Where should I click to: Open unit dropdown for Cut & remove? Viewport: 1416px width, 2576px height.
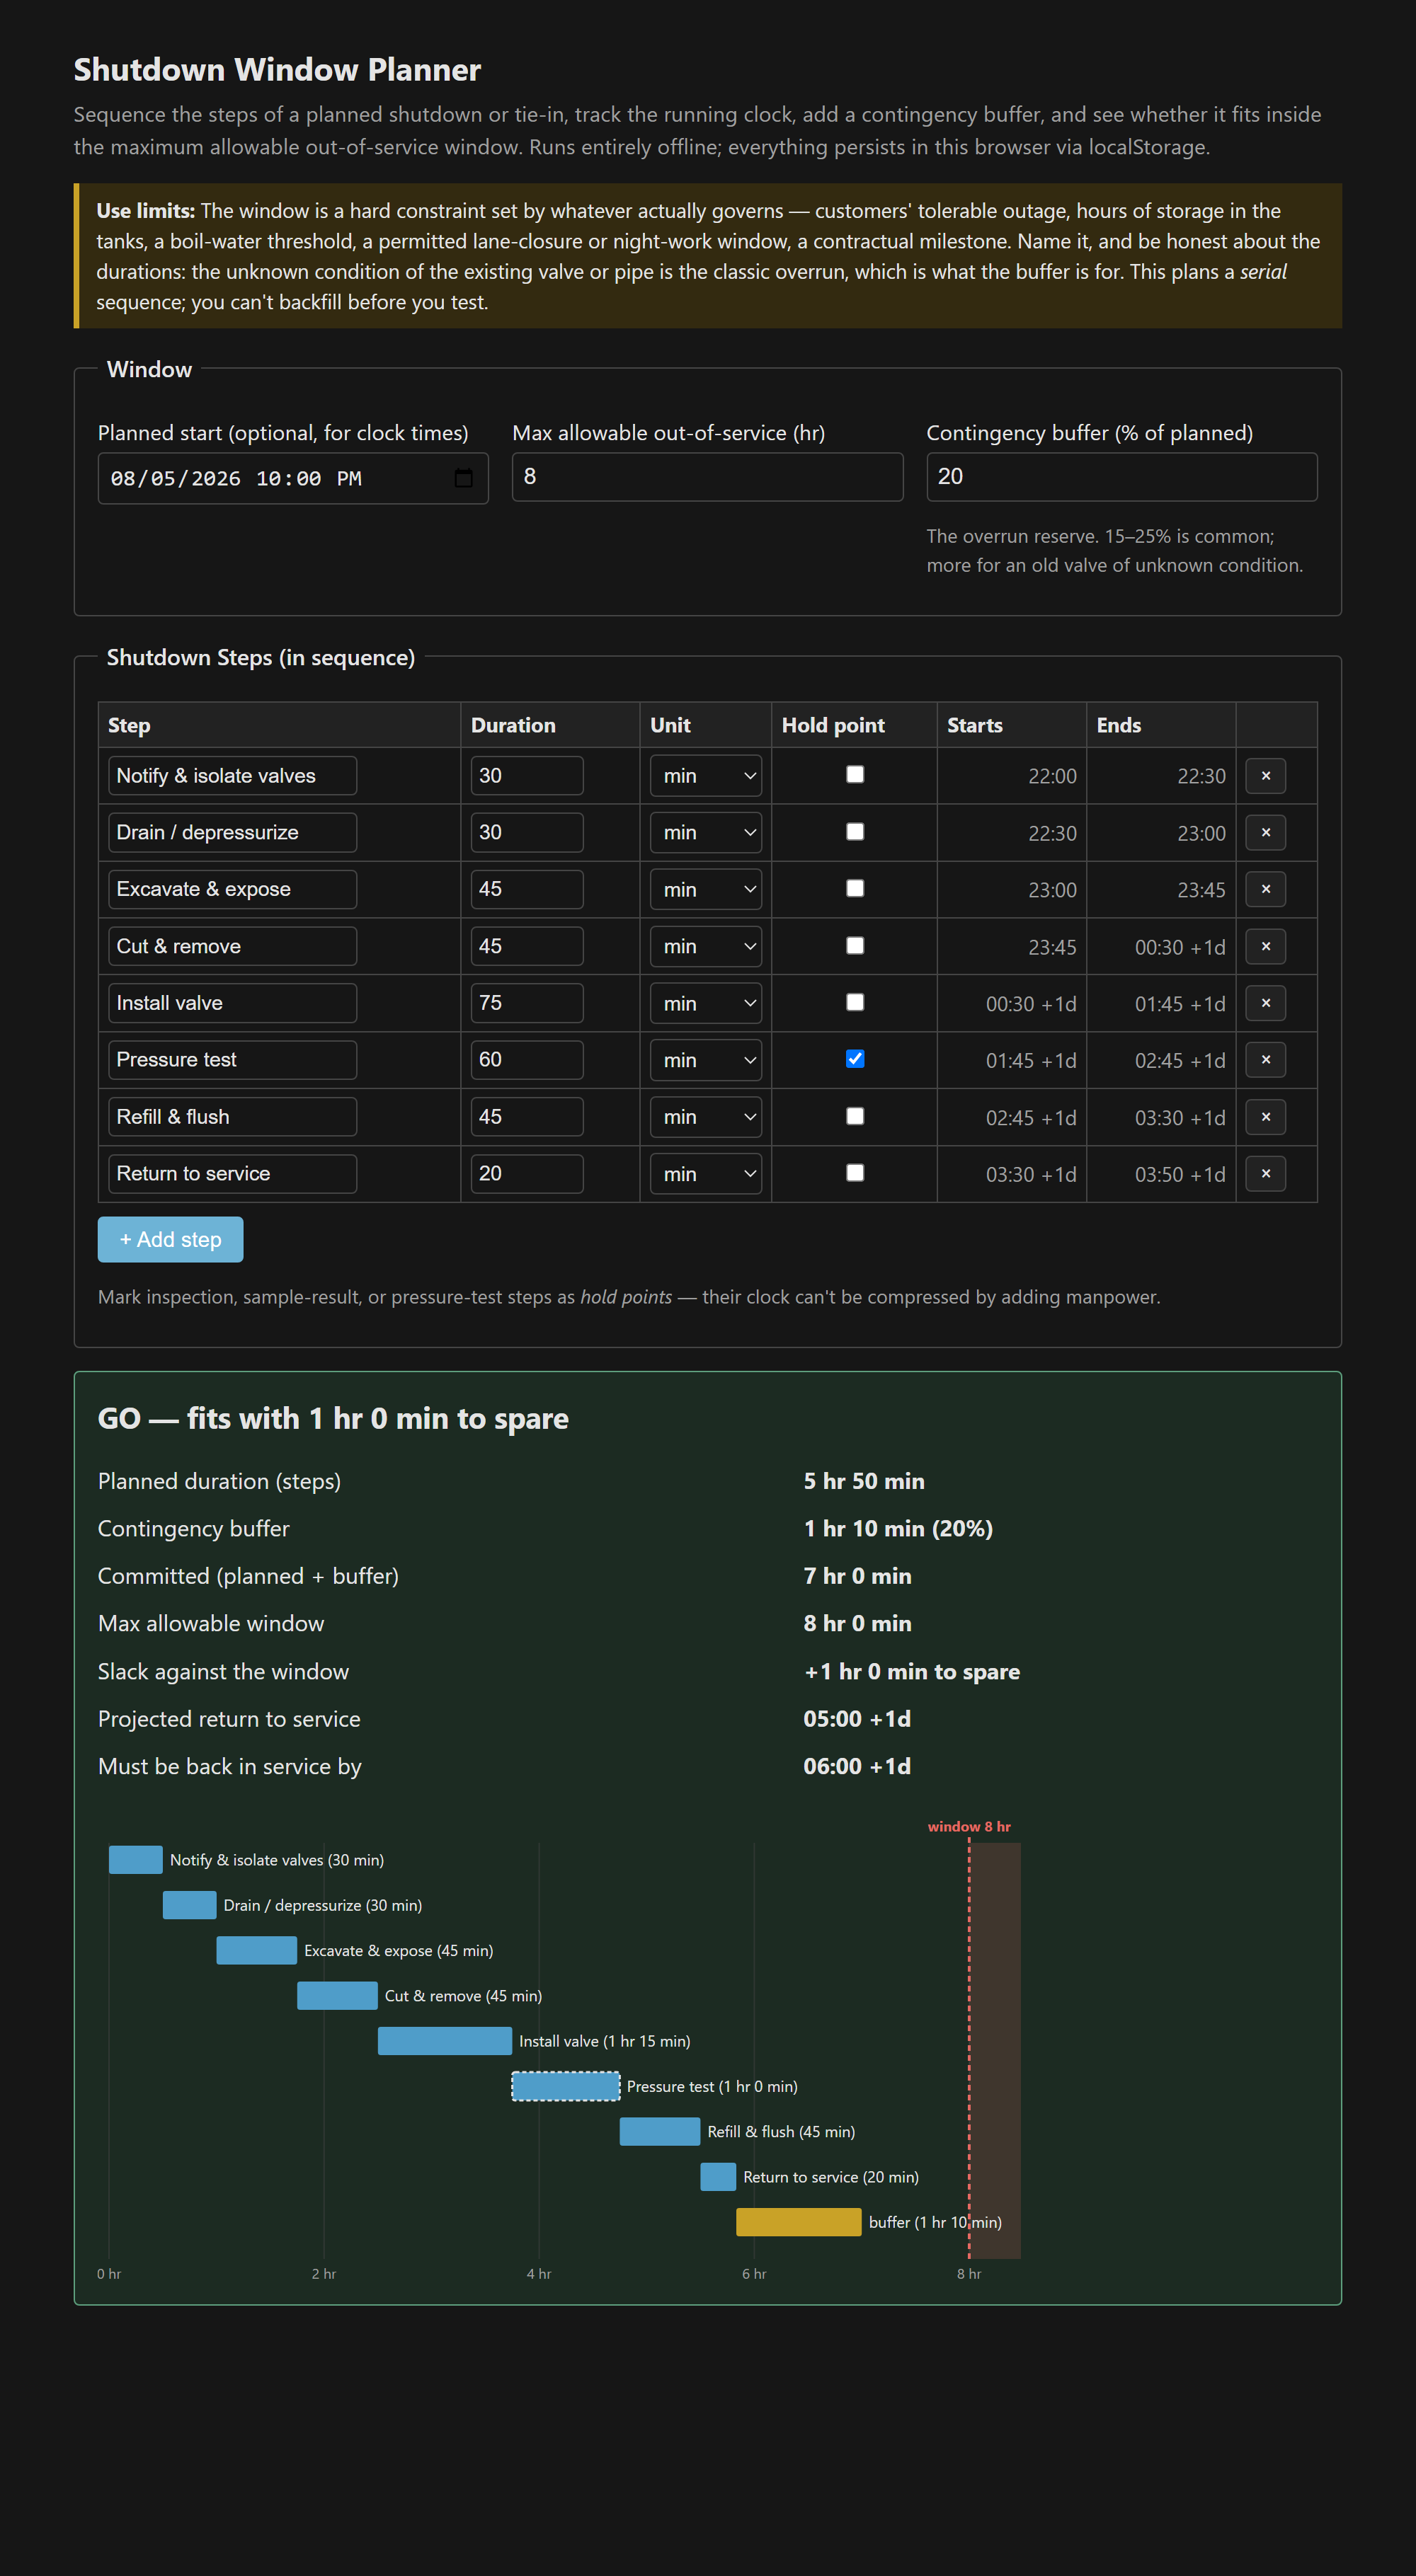(x=705, y=946)
